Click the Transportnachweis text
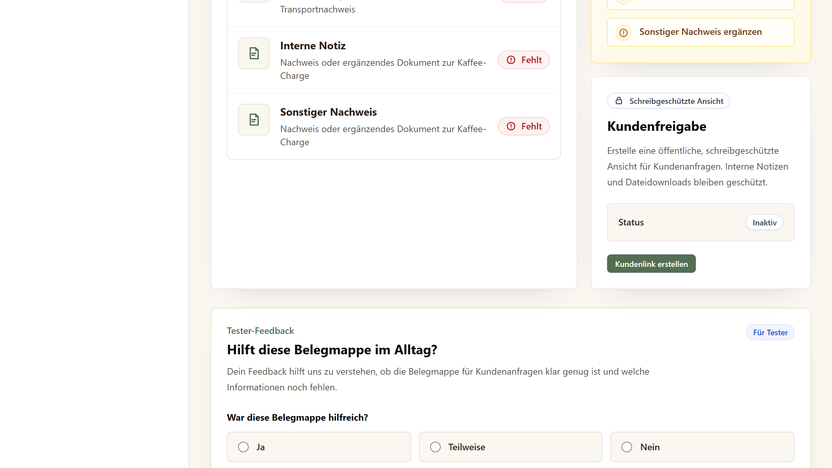Screen dimensions: 832x468 point(317,9)
